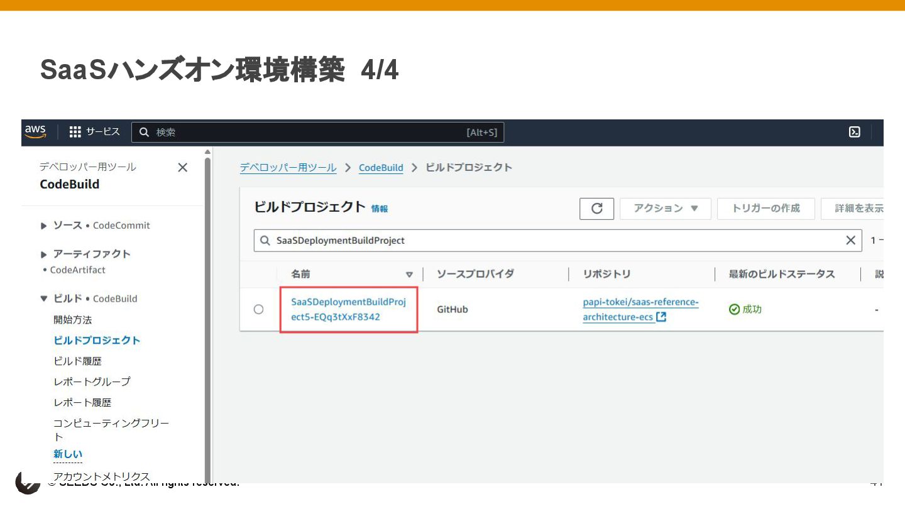Open the CodeBuild breadcrumb link

[x=381, y=168]
